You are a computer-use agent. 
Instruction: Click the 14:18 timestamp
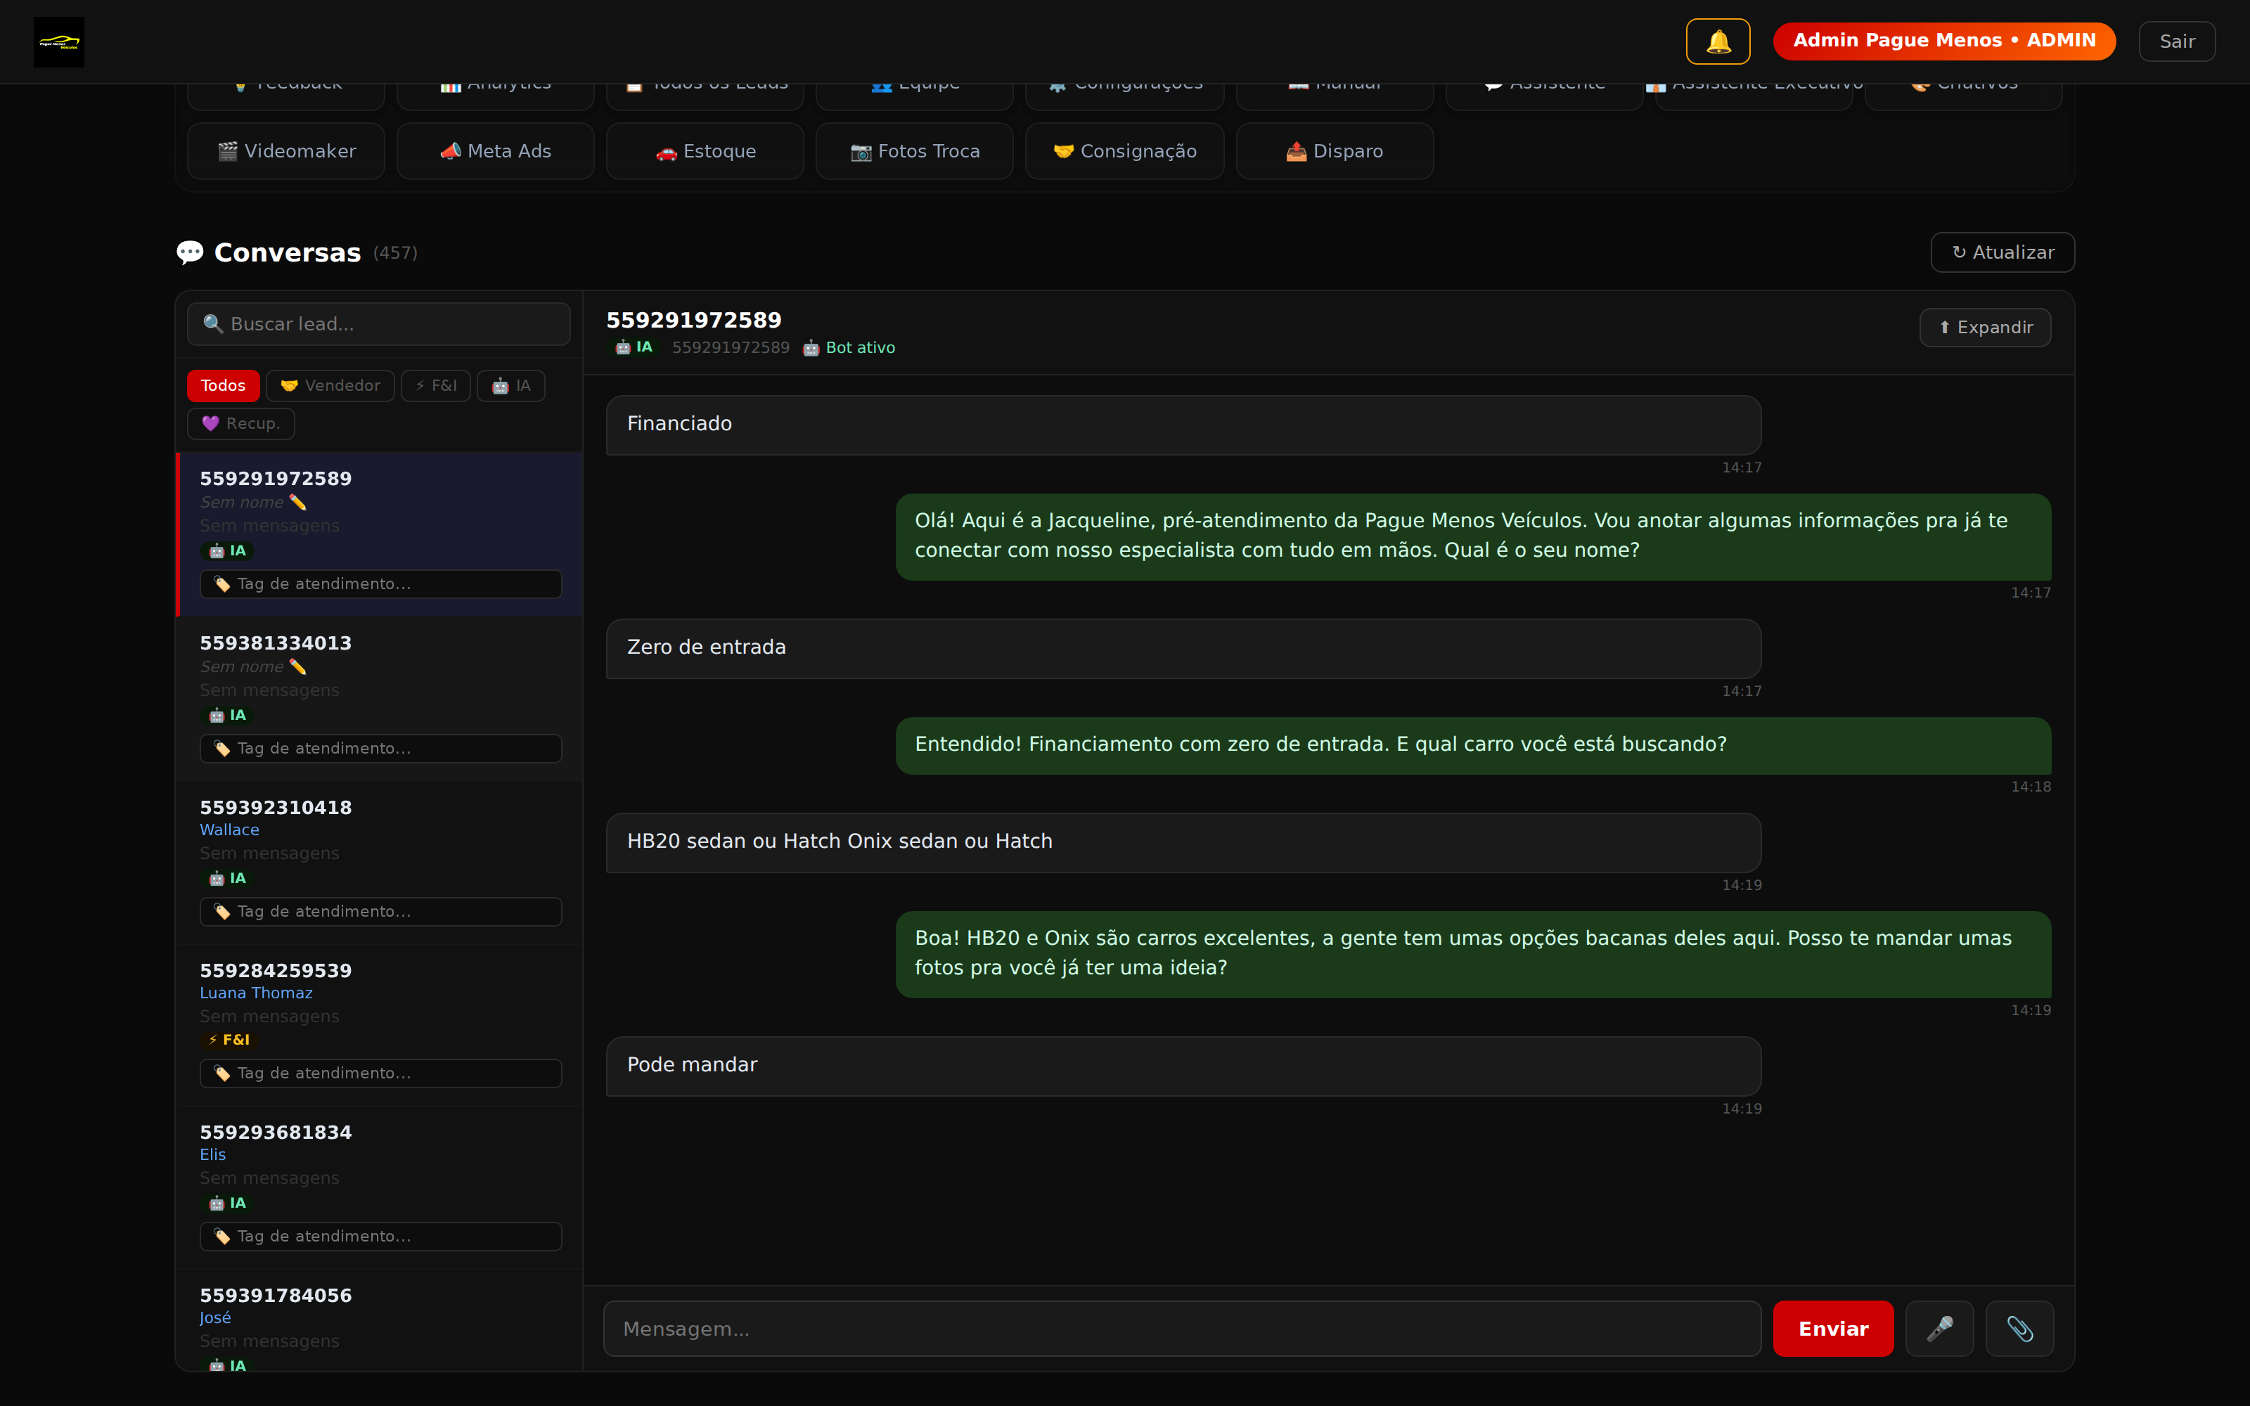pyautogui.click(x=2031, y=787)
